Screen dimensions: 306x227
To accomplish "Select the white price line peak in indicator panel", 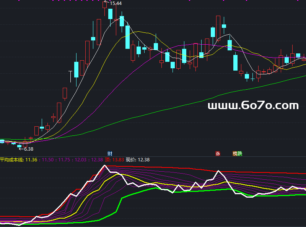I will [x=104, y=166].
